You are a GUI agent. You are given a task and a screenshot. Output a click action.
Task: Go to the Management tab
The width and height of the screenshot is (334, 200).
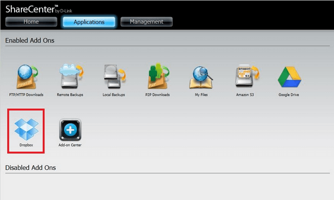(147, 22)
